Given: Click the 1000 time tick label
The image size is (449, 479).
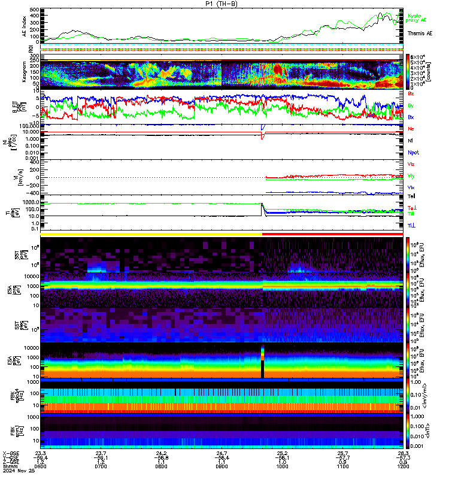Looking at the screenshot, I should click(282, 466).
